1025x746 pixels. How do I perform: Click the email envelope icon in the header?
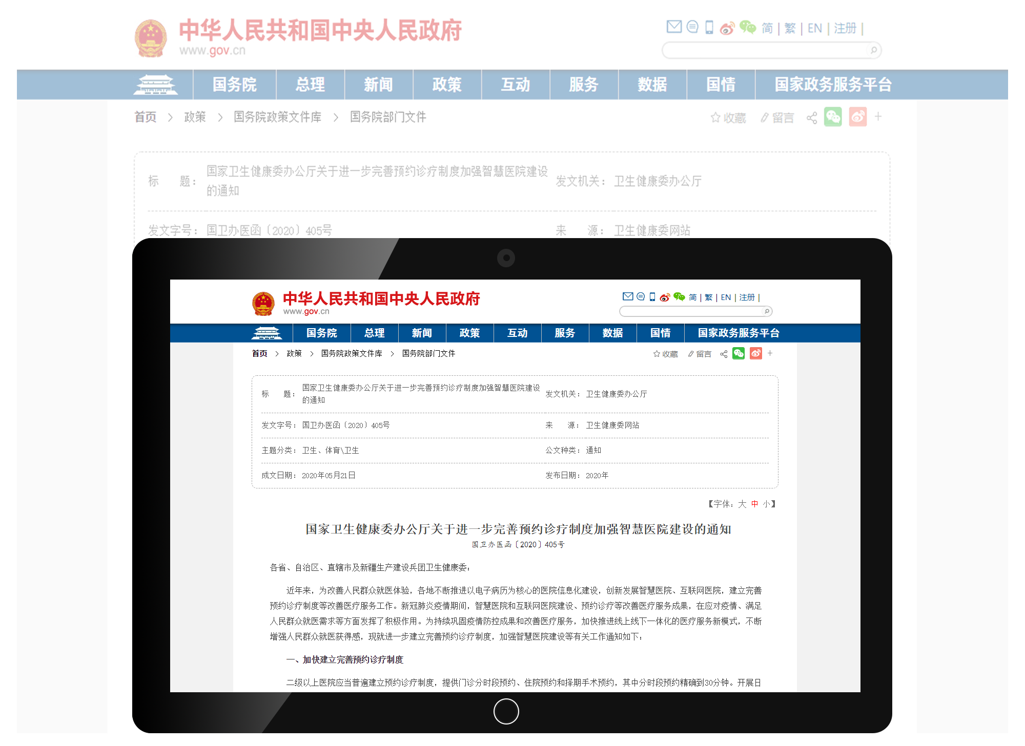tap(627, 297)
